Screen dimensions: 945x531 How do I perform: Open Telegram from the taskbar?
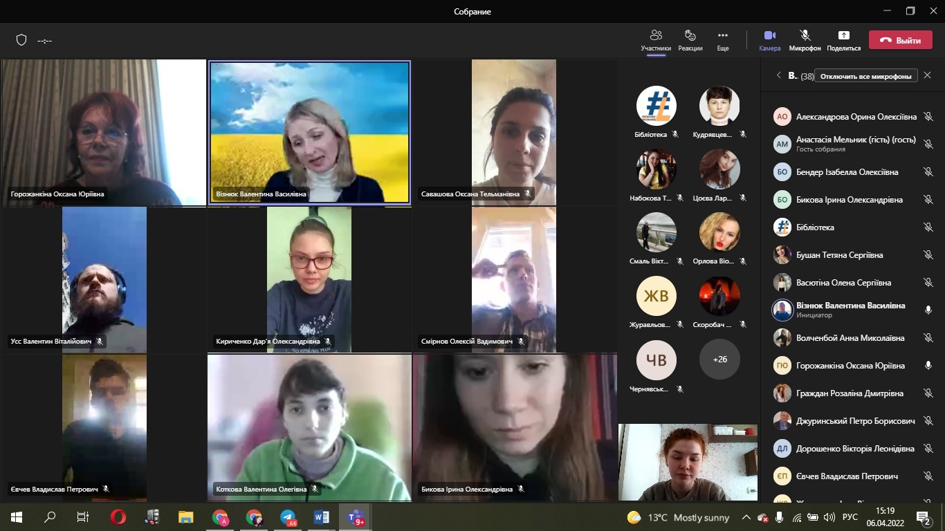coord(288,517)
